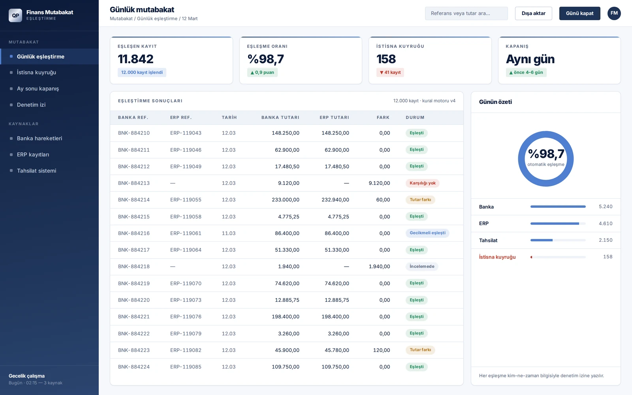Click the 41 kayıt down-arrow badge

coord(390,72)
